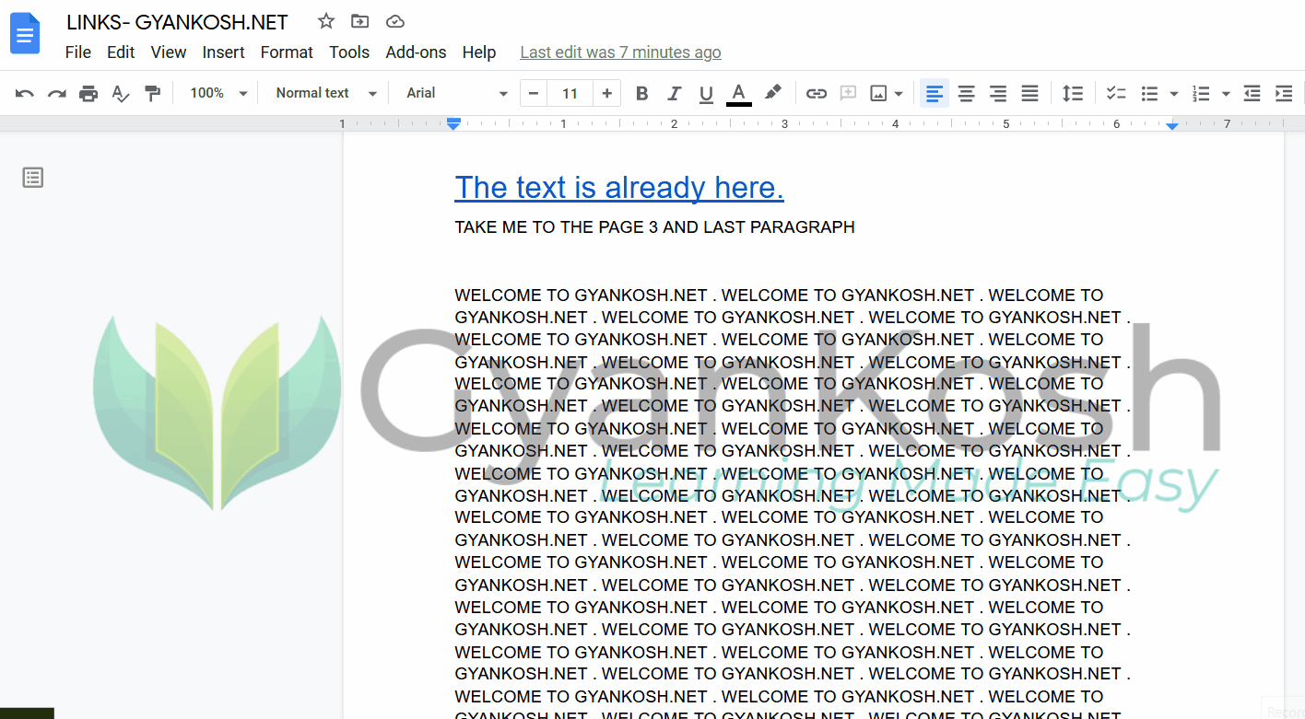The image size is (1305, 719).
Task: Click the font size input field
Action: click(x=570, y=93)
